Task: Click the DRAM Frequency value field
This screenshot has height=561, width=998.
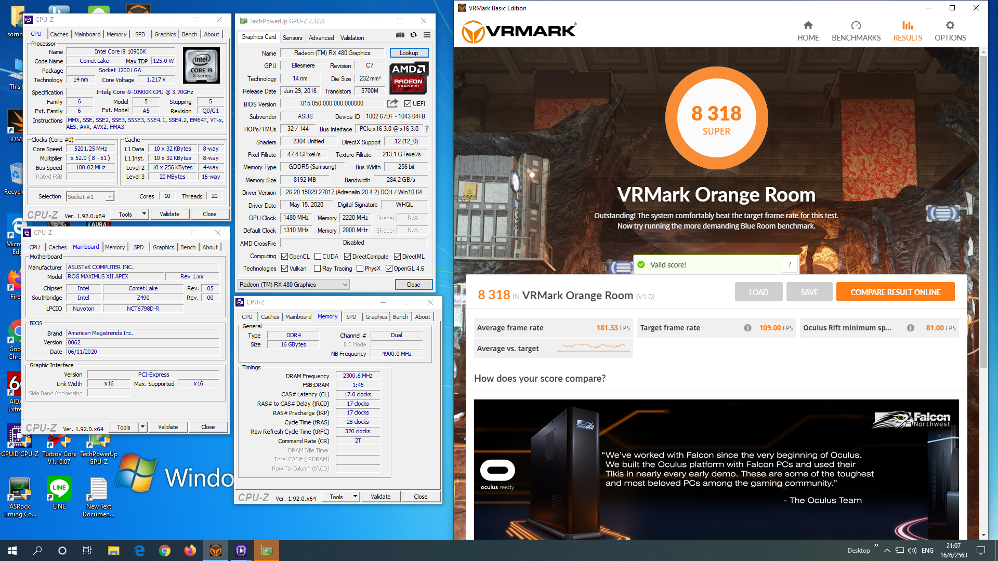Action: pos(358,376)
